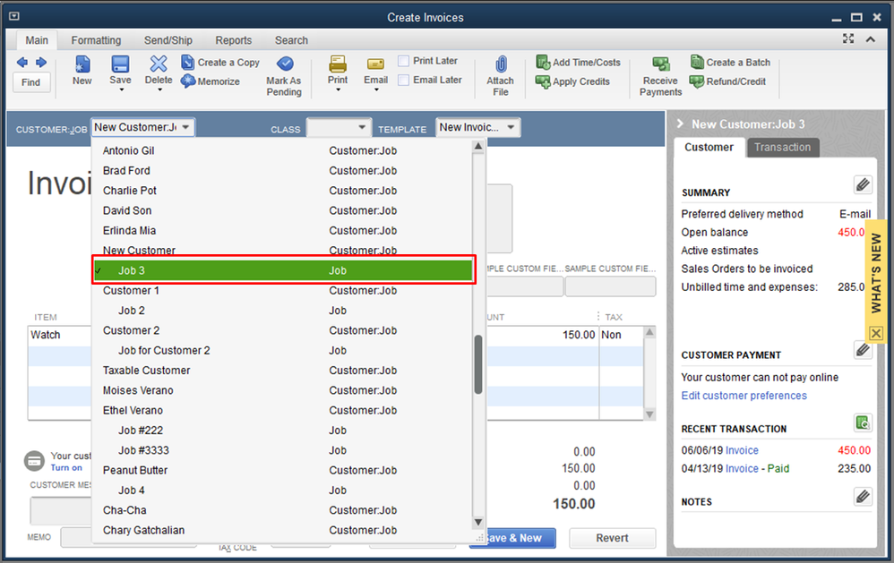Expand Email button dropdown arrow
Screen dimensions: 894x563
pyautogui.click(x=375, y=90)
